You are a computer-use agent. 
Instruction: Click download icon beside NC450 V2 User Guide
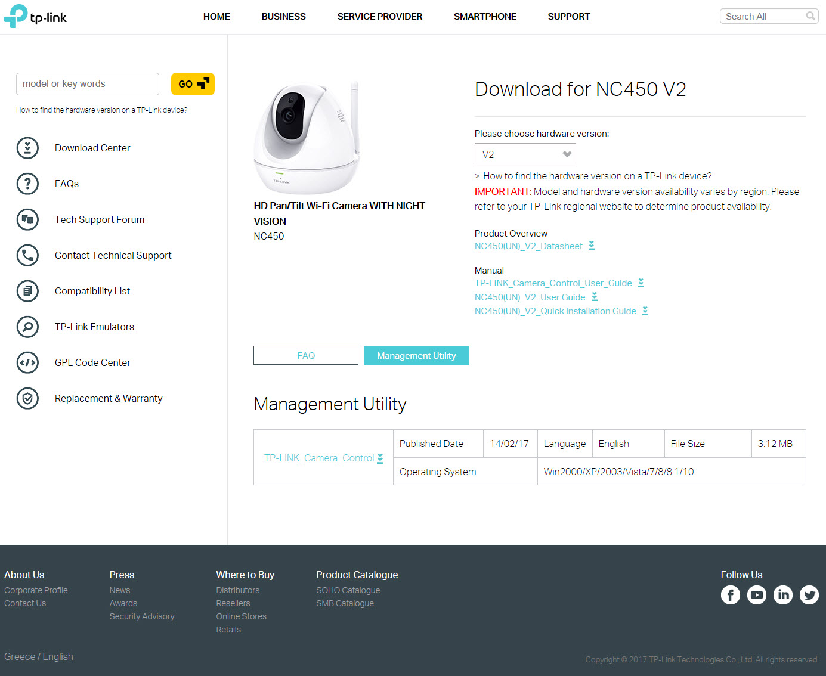pos(595,297)
